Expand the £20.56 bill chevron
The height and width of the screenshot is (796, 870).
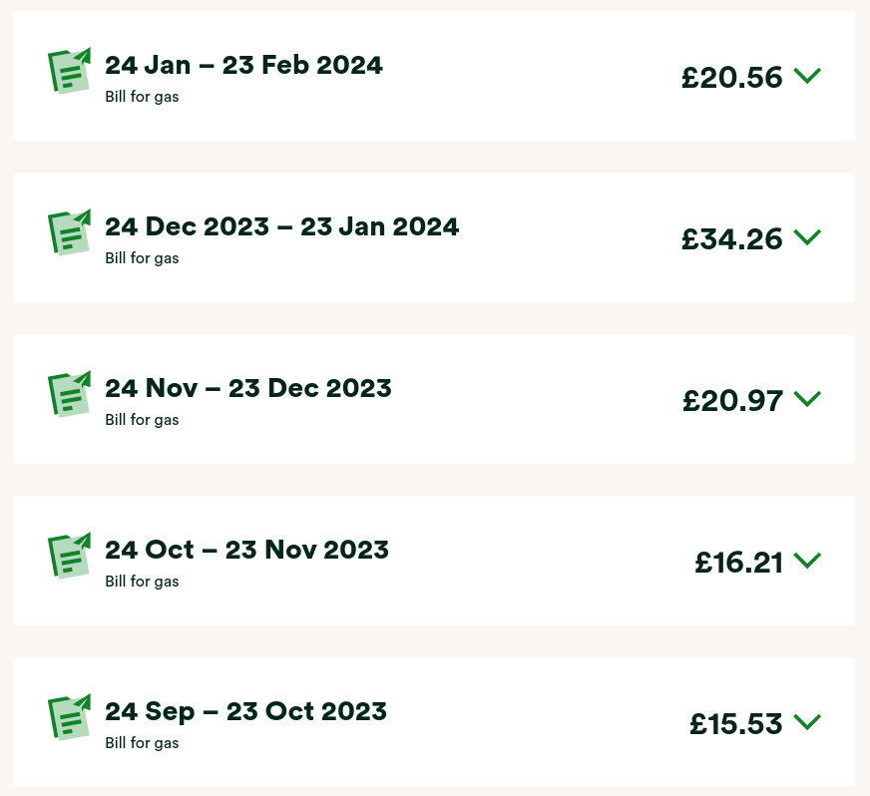(x=807, y=76)
